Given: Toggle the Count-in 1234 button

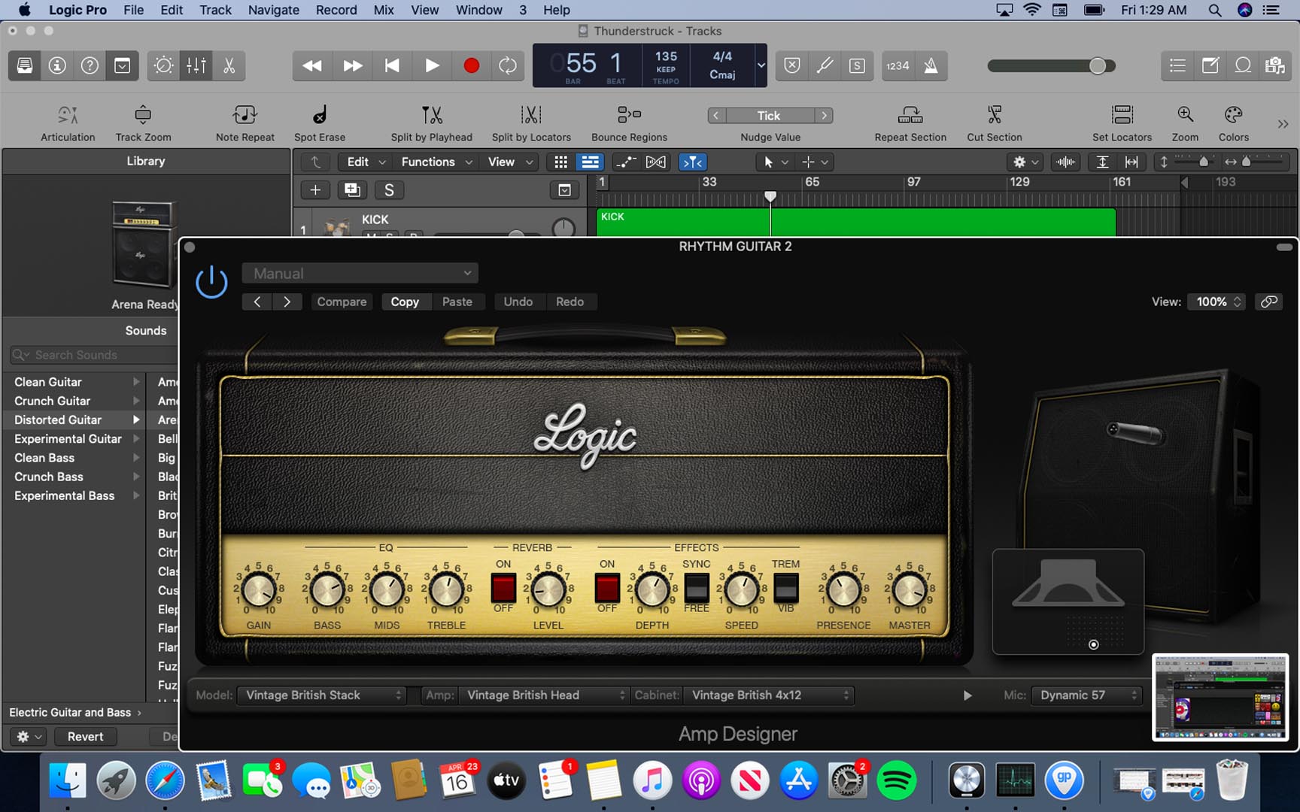Looking at the screenshot, I should point(898,65).
